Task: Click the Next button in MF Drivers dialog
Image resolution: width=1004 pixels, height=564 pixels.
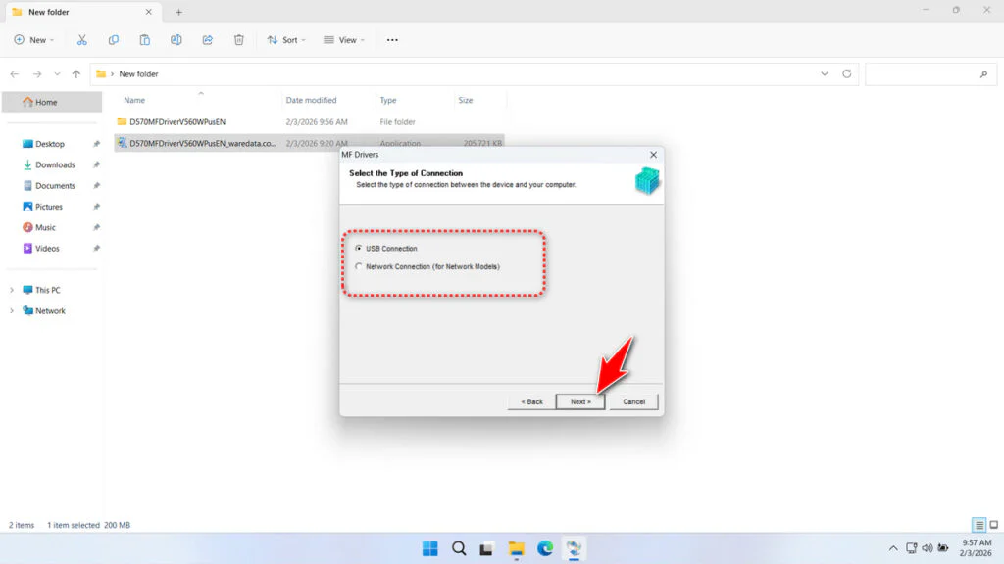Action: 580,400
